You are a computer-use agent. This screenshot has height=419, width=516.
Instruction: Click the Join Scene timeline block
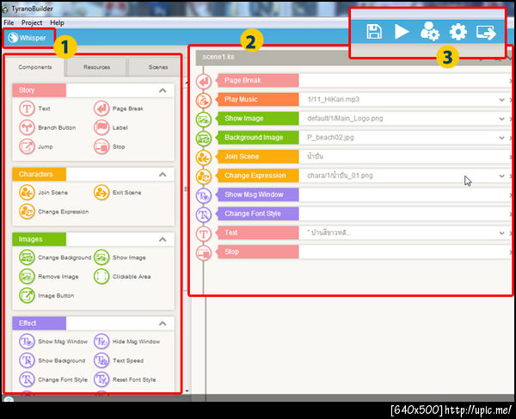[258, 157]
